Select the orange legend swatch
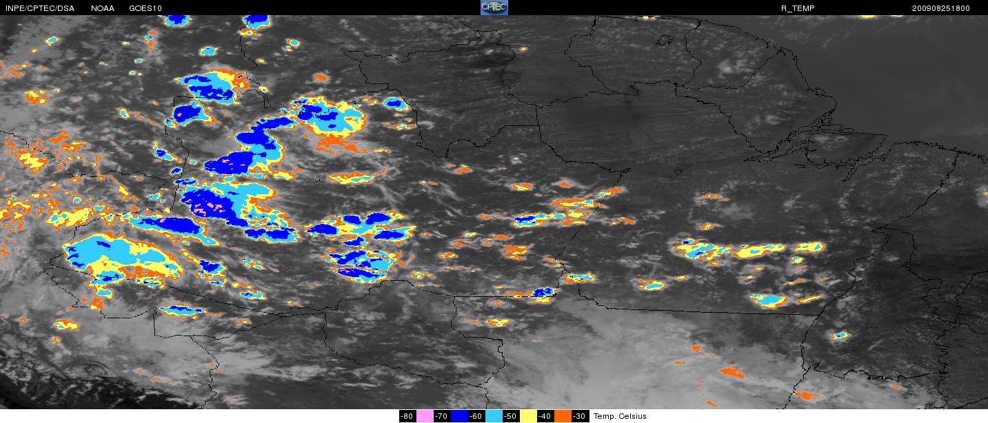 pos(563,416)
